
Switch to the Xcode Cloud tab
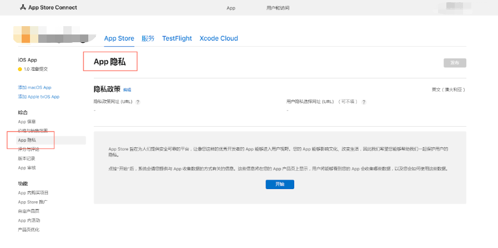coord(219,38)
